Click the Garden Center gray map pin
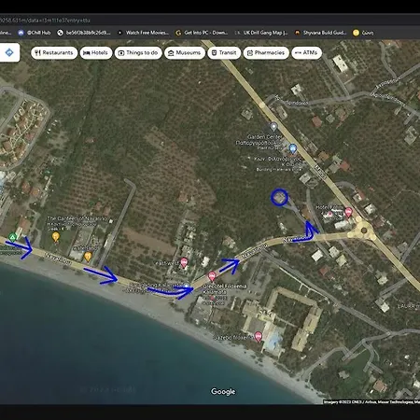 (273, 127)
